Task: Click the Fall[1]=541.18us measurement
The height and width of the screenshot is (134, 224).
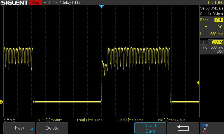Action: tap(172, 120)
